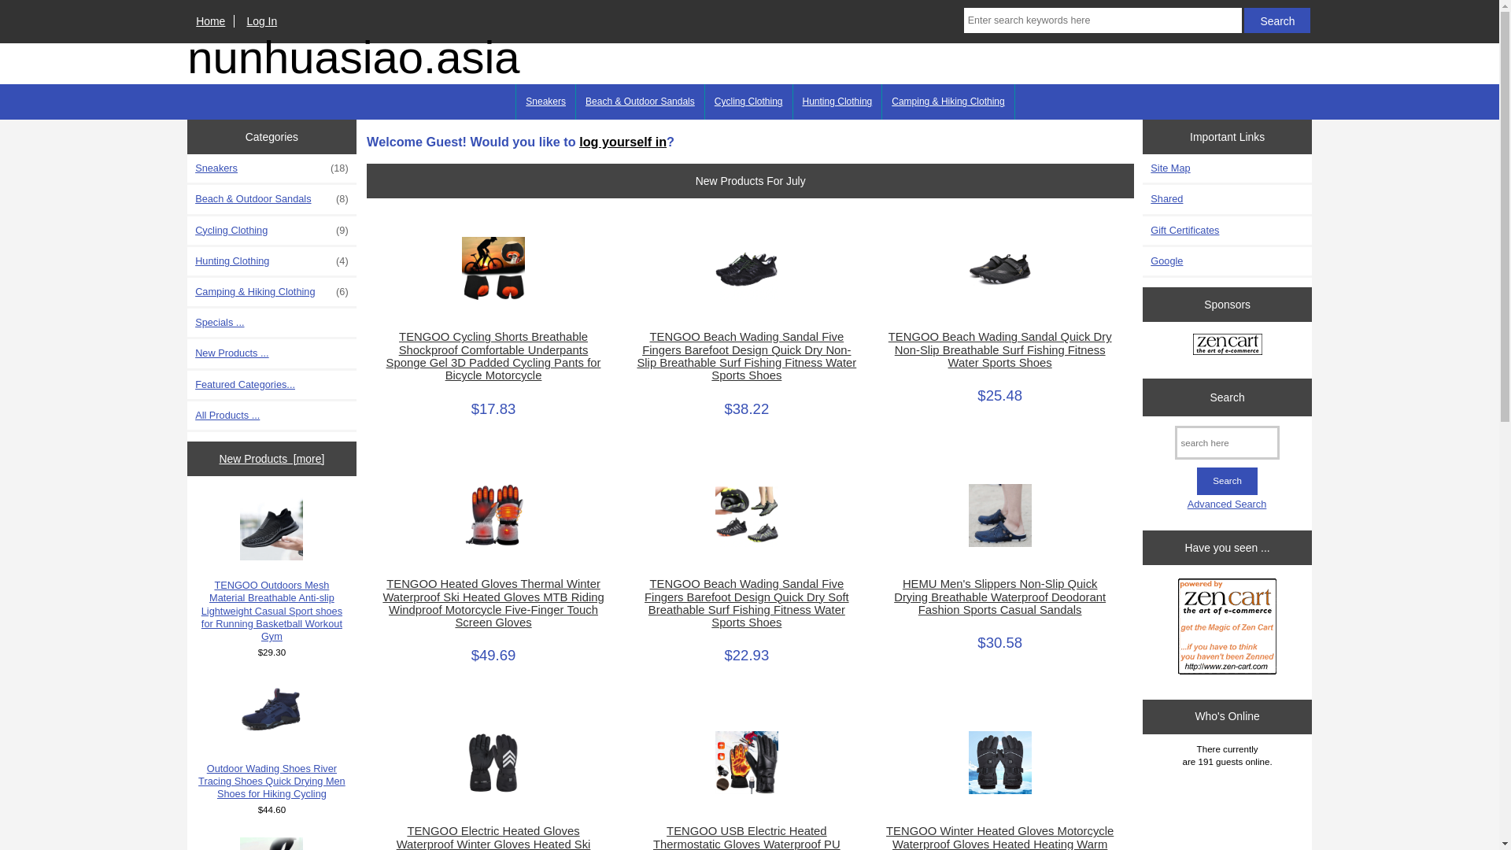The height and width of the screenshot is (850, 1511).
Task: Open the Outdoor Wading Shoes River title
Action: [x=272, y=782]
